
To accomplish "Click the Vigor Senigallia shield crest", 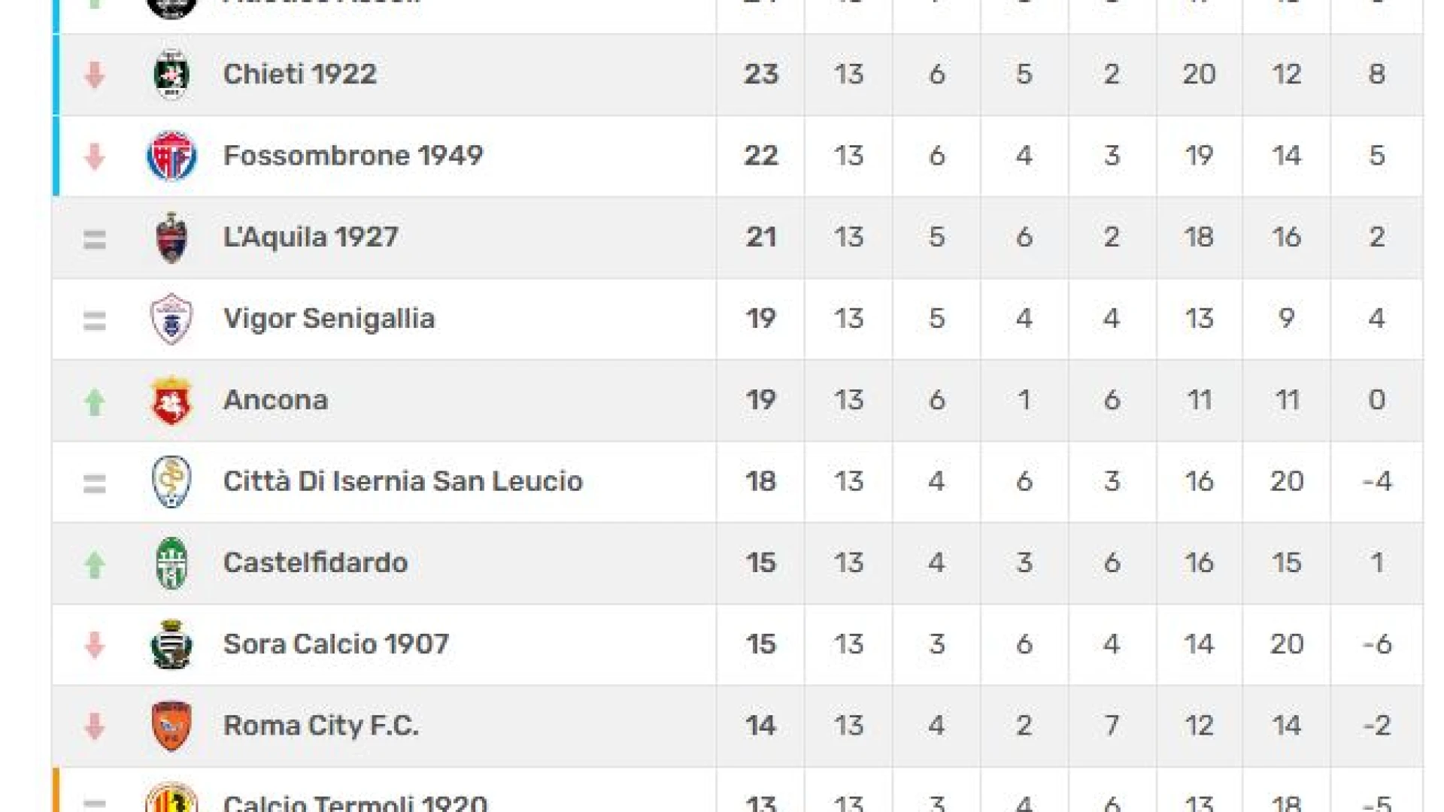I will [x=171, y=319].
